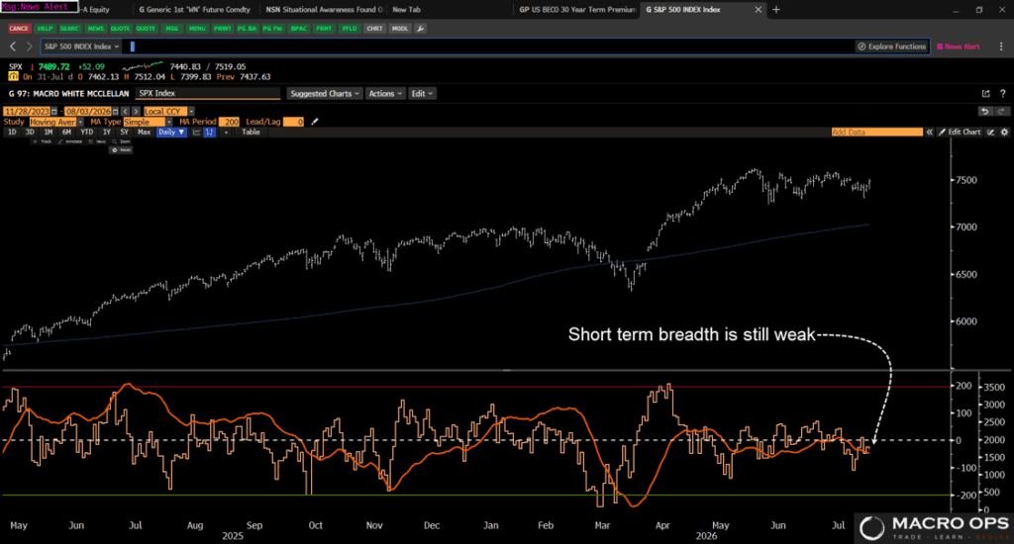Screen dimensions: 1014x544
Task: Switch to NSN Situational Awareness tab
Action: (324, 10)
